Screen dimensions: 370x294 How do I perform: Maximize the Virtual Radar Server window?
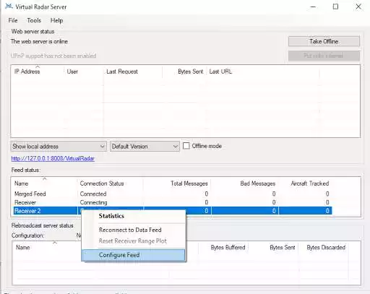(x=335, y=7)
